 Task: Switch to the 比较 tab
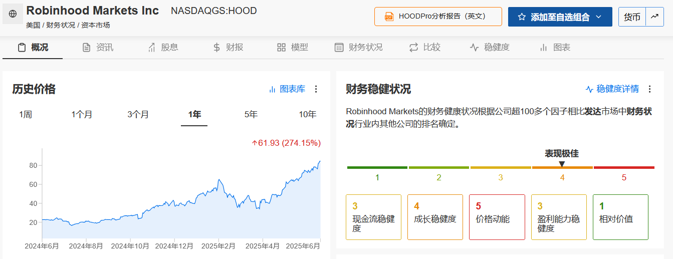pos(425,48)
